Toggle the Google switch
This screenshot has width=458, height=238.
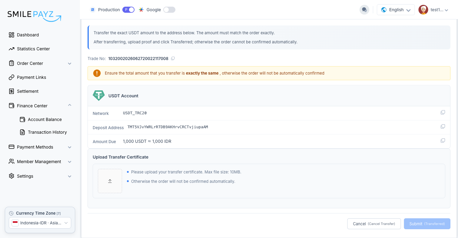pos(169,10)
